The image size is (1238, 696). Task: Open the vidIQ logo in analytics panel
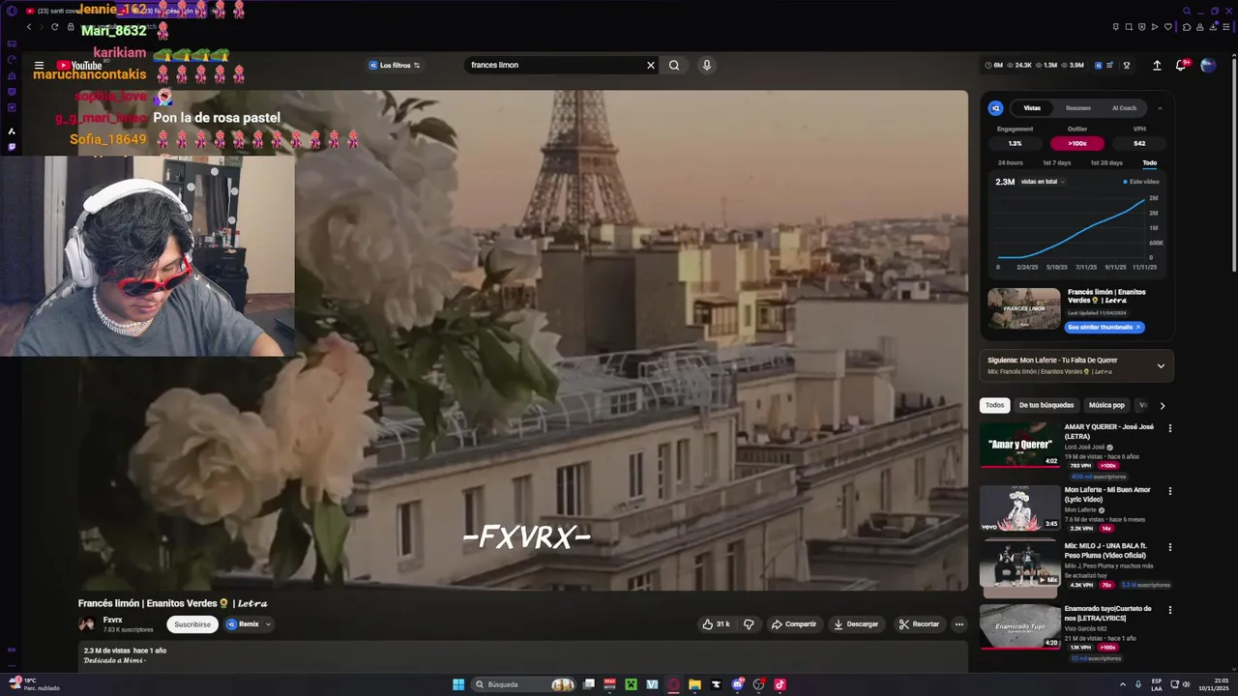click(996, 108)
